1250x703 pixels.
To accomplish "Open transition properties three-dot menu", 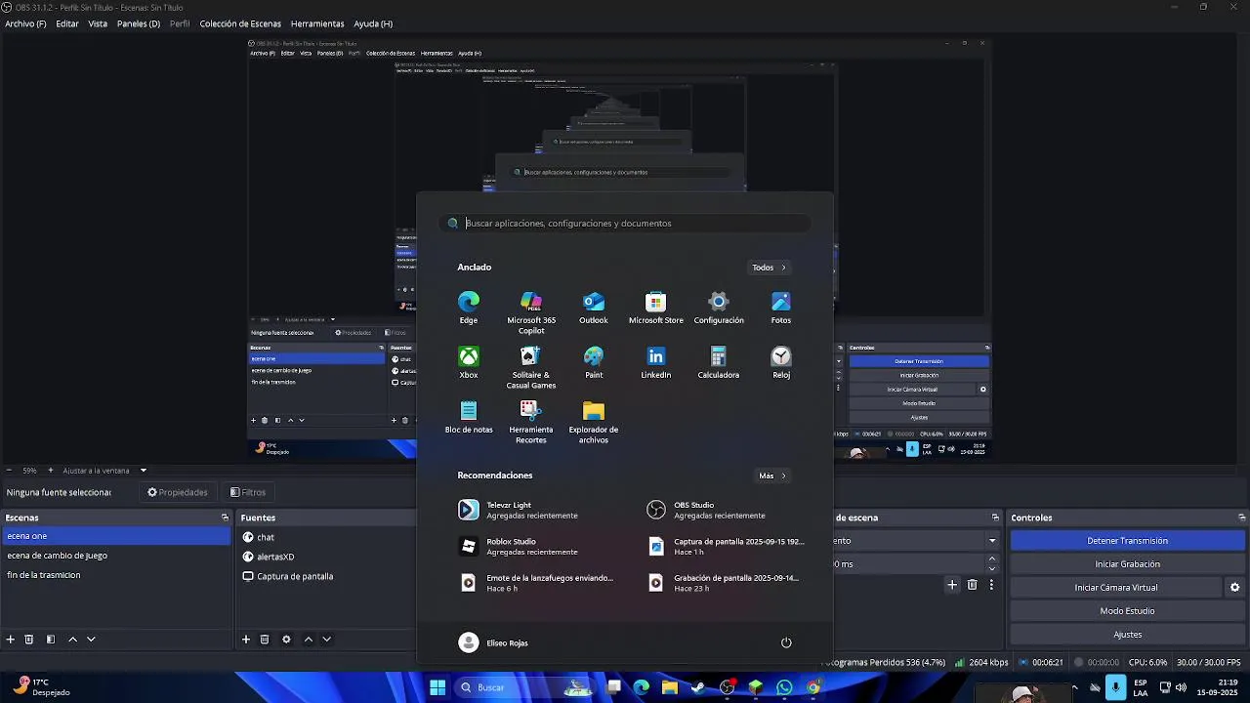I will [x=991, y=585].
